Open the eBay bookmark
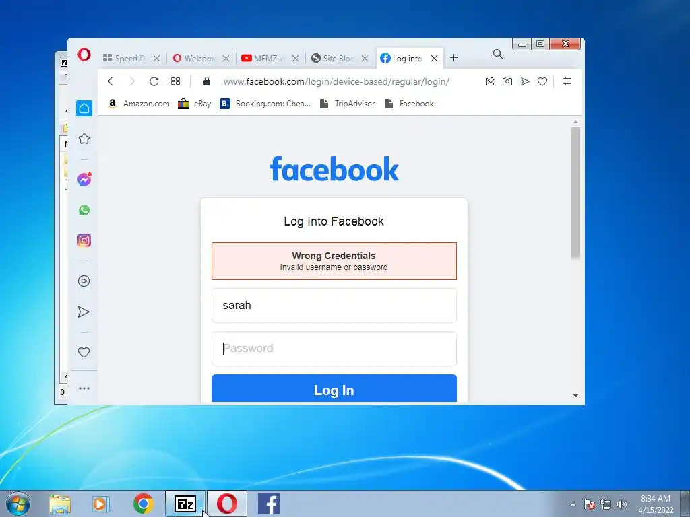Screen dimensions: 690x517 pyautogui.click(x=195, y=103)
